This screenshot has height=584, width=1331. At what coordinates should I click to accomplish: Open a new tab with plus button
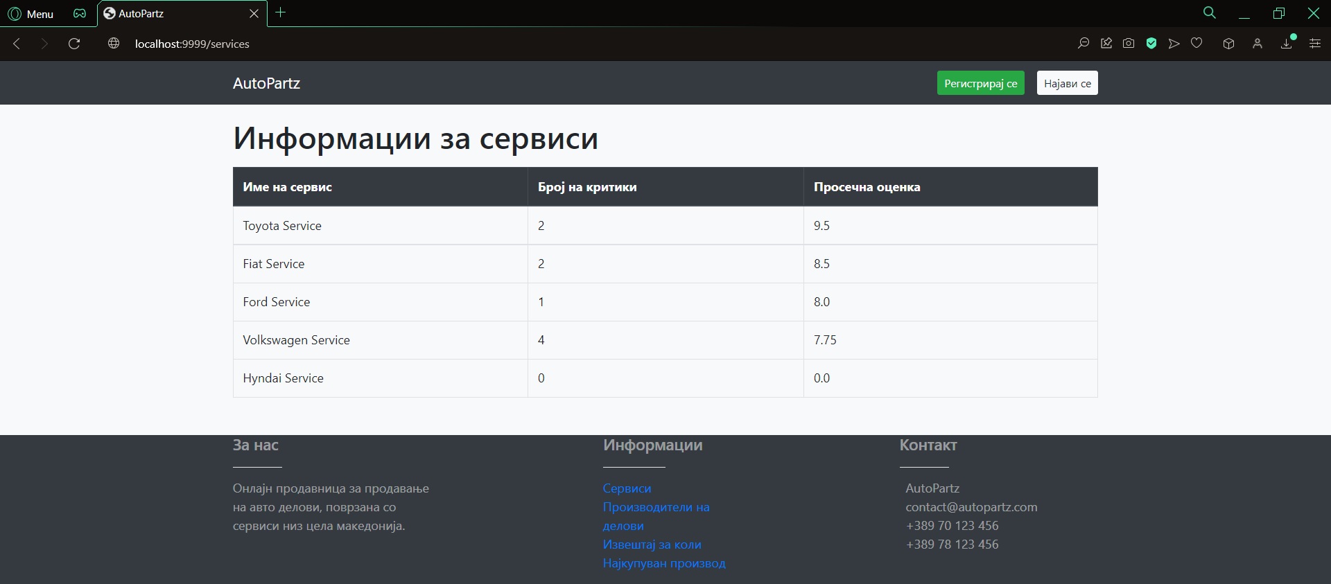pos(281,12)
